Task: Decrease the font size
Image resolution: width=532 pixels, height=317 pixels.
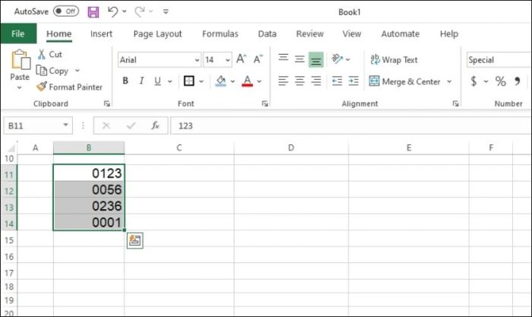Action: pyautogui.click(x=258, y=59)
